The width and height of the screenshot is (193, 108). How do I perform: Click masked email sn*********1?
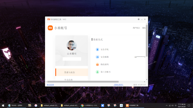tap(140, 57)
